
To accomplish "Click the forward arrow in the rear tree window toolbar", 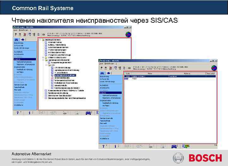I will click(x=20, y=34).
